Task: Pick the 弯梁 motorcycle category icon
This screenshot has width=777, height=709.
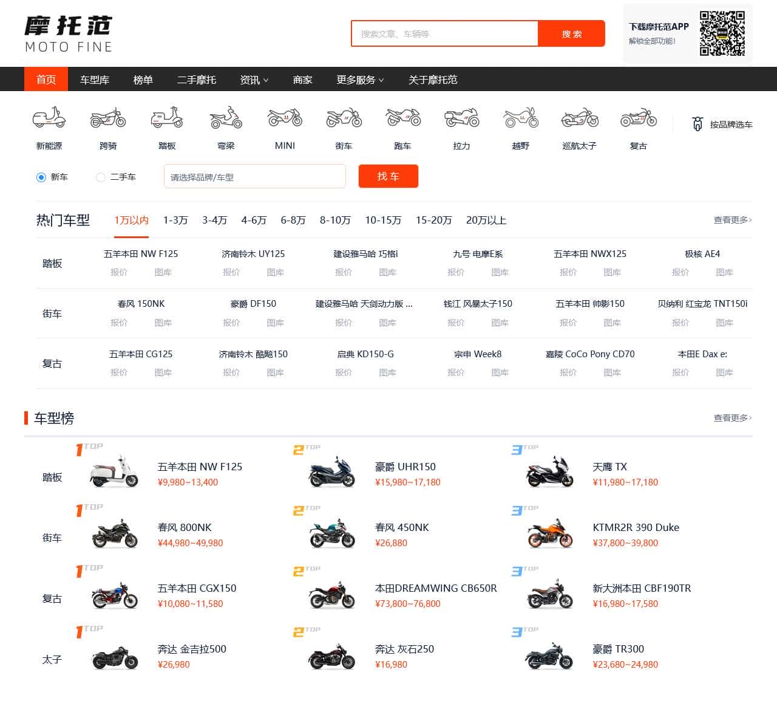Action: coord(226,118)
